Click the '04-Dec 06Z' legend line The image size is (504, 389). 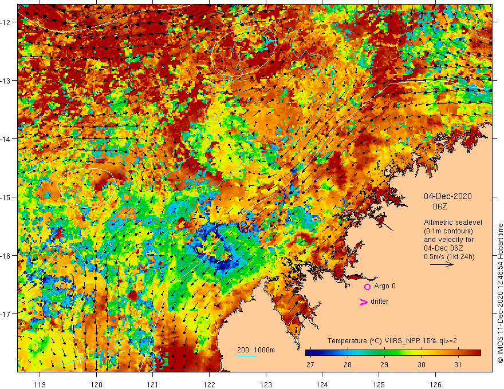(444, 248)
